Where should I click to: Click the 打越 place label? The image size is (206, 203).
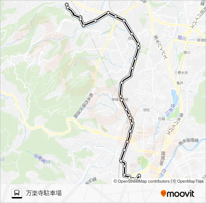tap(161, 118)
